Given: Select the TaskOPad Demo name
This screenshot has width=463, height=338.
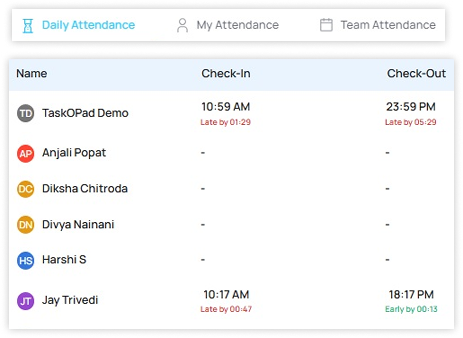Looking at the screenshot, I should [x=85, y=113].
